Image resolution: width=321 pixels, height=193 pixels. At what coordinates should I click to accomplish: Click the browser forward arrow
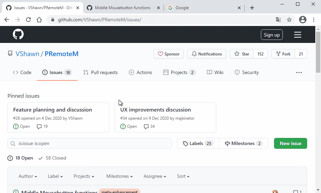(x=18, y=20)
